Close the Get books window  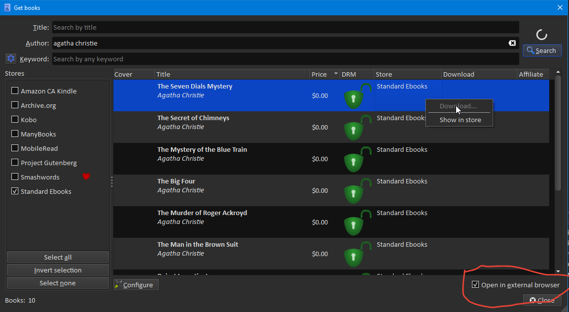(x=560, y=7)
